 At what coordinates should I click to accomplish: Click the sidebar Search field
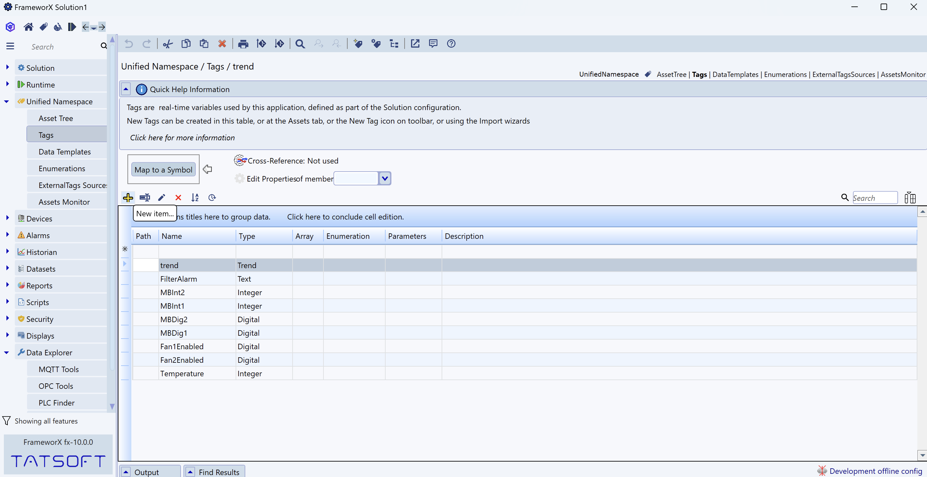point(64,47)
